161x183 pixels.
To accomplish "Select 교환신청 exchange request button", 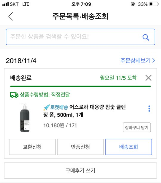I will [x=32, y=147].
